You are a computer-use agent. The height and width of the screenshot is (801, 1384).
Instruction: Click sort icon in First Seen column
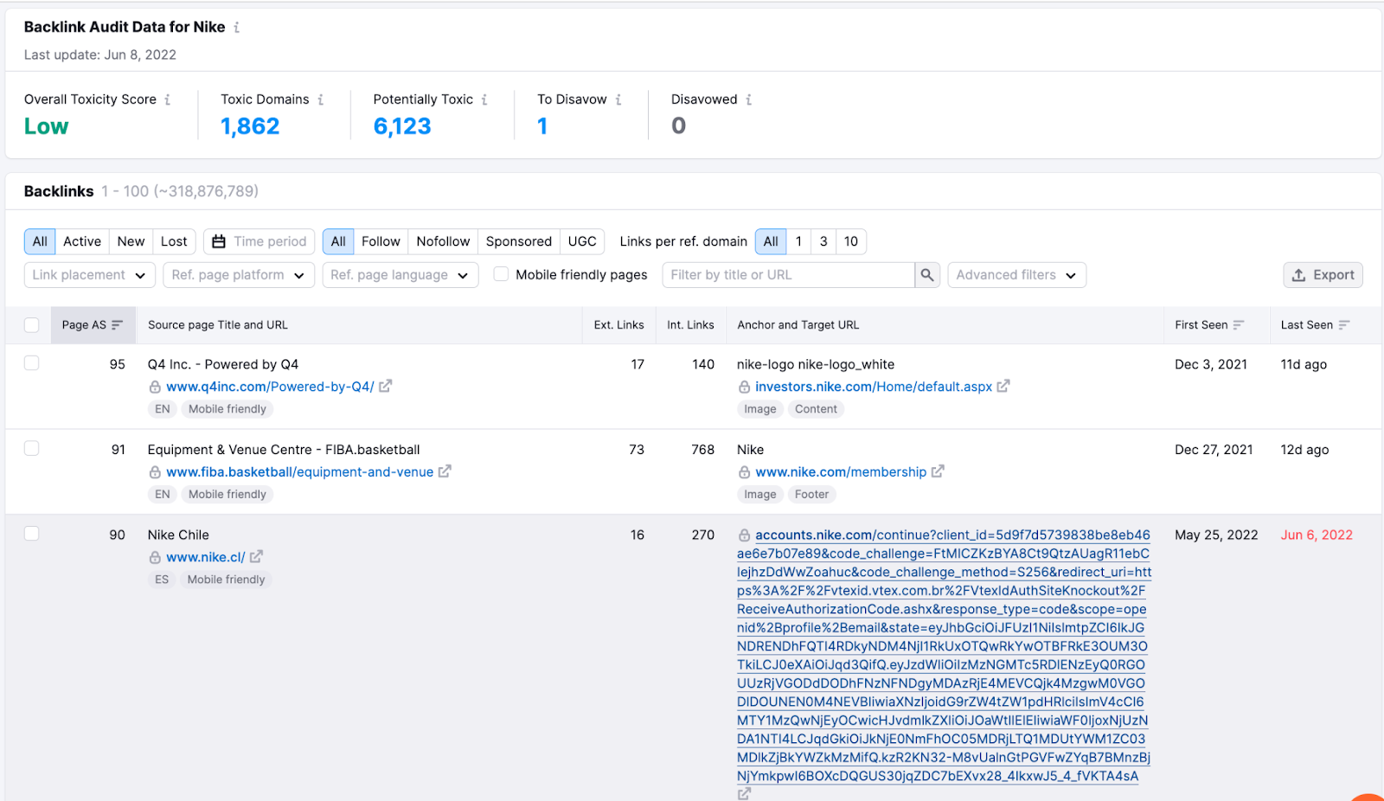tap(1239, 325)
